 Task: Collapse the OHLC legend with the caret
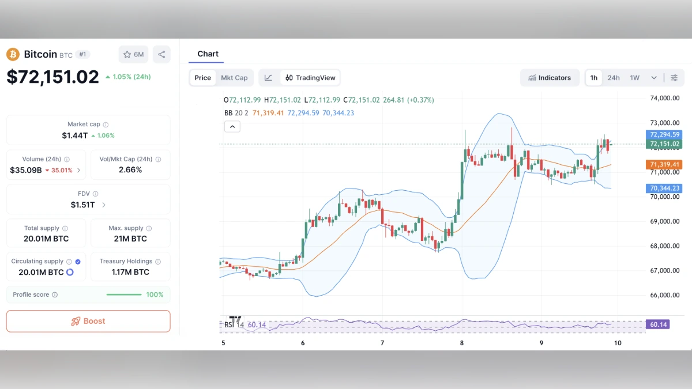tap(232, 126)
